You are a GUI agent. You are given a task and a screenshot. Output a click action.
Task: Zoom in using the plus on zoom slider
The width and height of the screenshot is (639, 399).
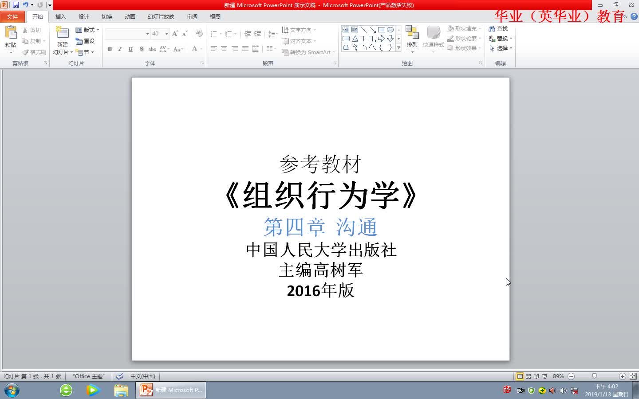coord(621,376)
